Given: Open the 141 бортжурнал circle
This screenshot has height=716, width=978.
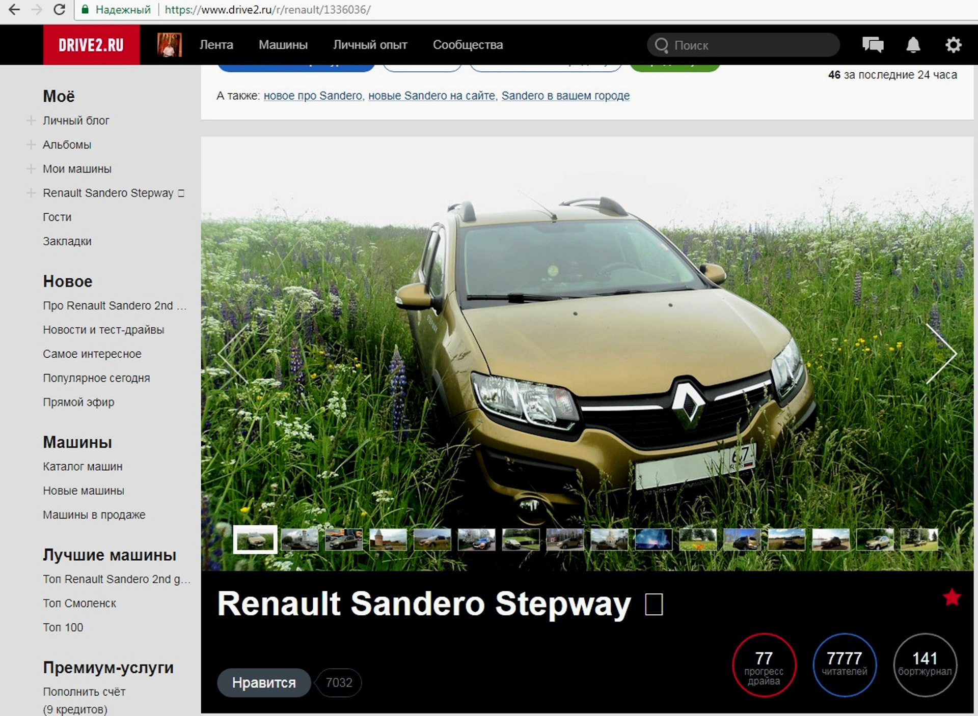Looking at the screenshot, I should (925, 665).
